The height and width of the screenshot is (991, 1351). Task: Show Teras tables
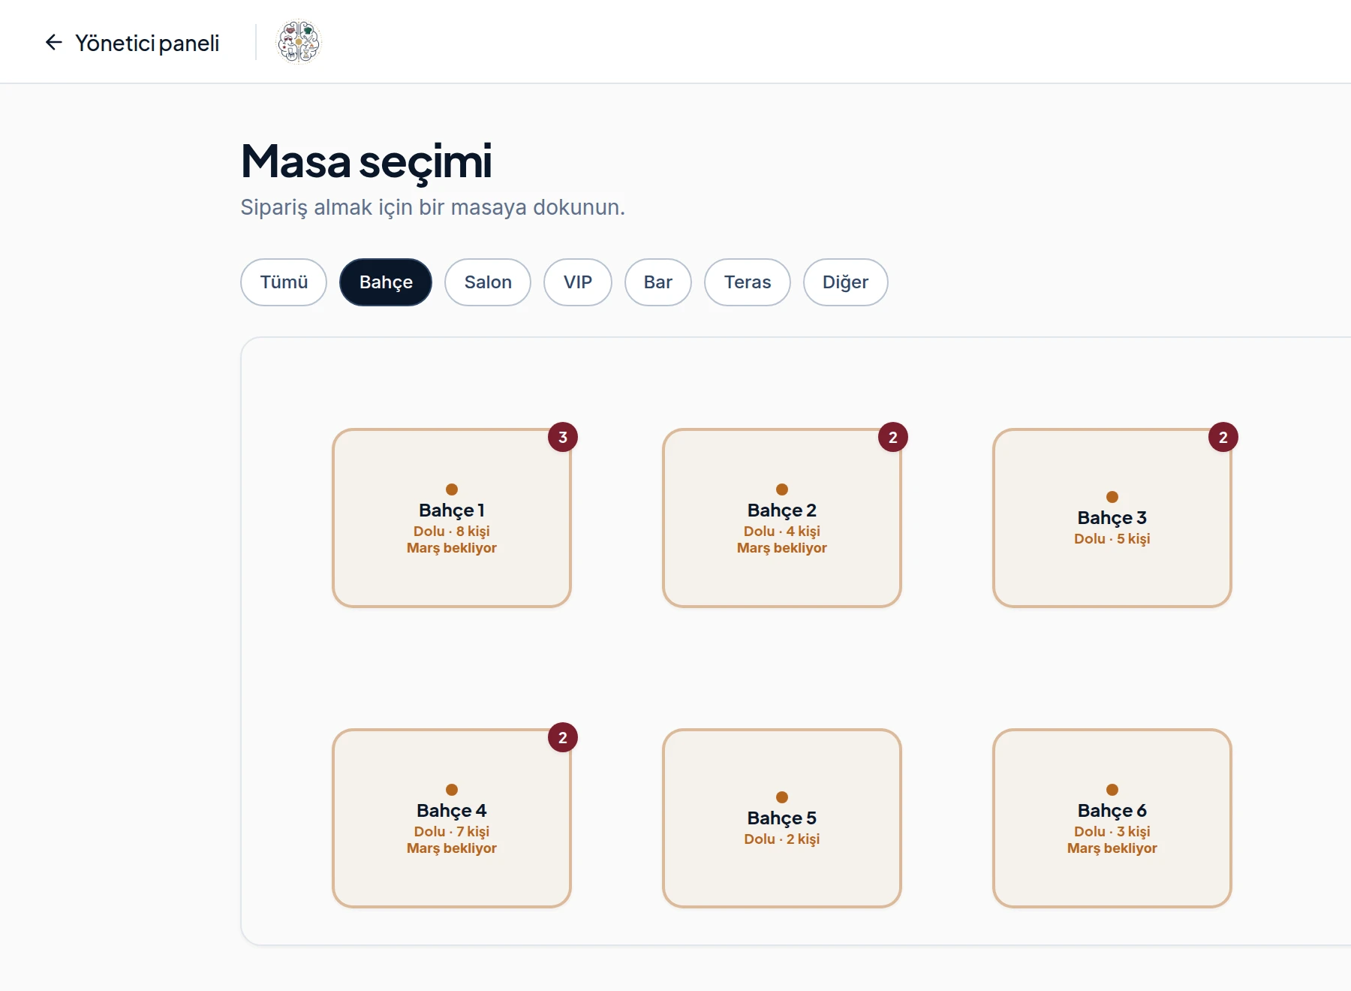748,282
